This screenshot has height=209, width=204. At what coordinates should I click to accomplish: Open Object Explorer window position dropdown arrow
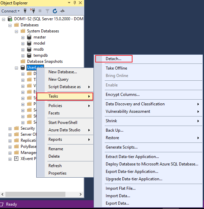point(69,3)
